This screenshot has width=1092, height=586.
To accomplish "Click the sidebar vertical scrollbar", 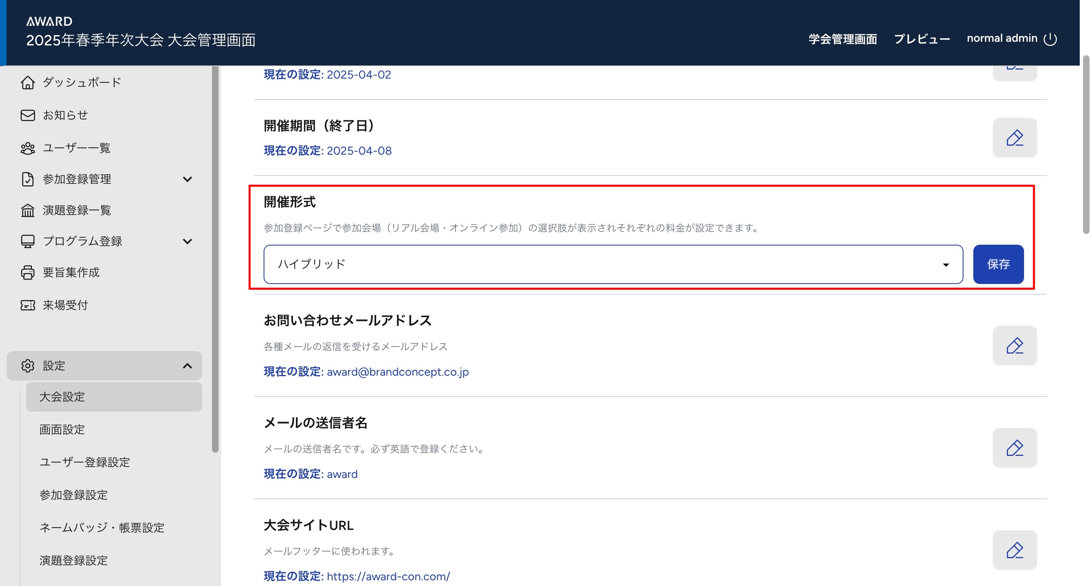I will pyautogui.click(x=215, y=259).
